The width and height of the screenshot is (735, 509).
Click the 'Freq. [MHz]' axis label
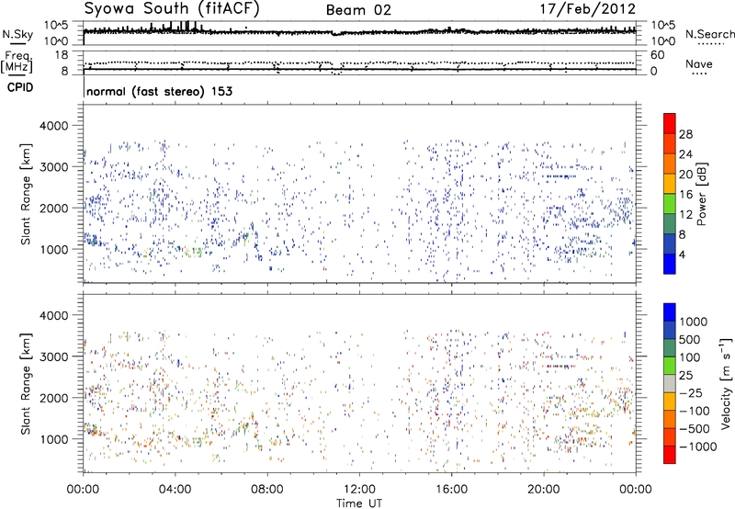[17, 62]
